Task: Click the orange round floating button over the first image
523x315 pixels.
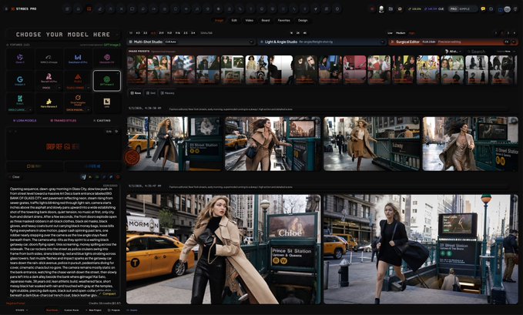Action: (x=132, y=157)
